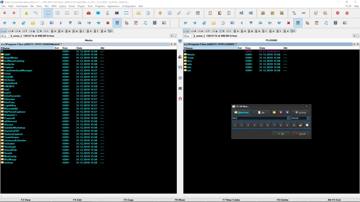Click the blue up-arrow icon in dialog
Viewport: 360px width, 202px height.
[x=287, y=113]
